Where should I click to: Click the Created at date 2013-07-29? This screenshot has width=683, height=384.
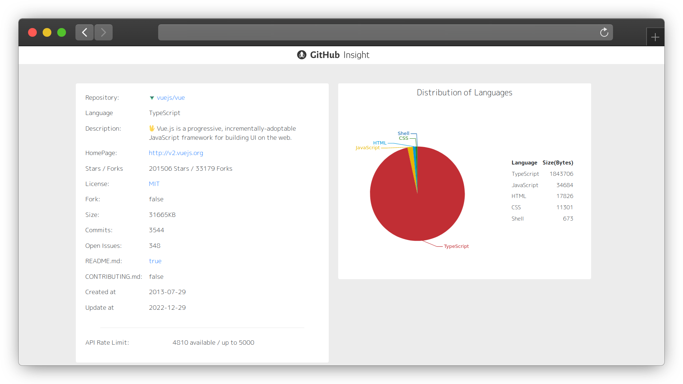click(167, 292)
